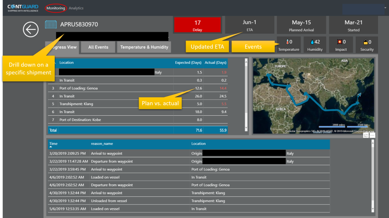Image resolution: width=389 pixels, height=218 pixels.
Task: Sort events by the Time column header
Action: pyautogui.click(x=53, y=144)
